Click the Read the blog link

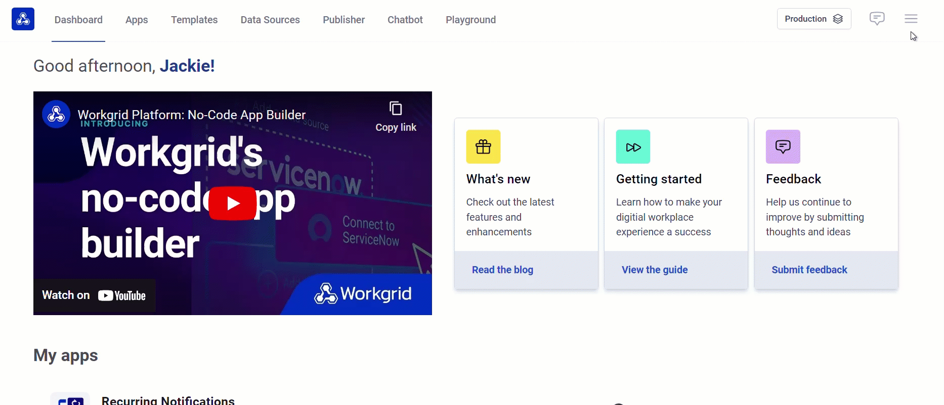[502, 270]
